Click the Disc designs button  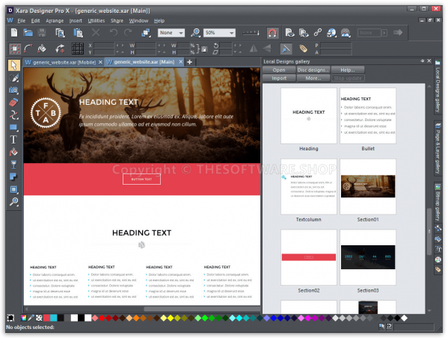click(313, 70)
